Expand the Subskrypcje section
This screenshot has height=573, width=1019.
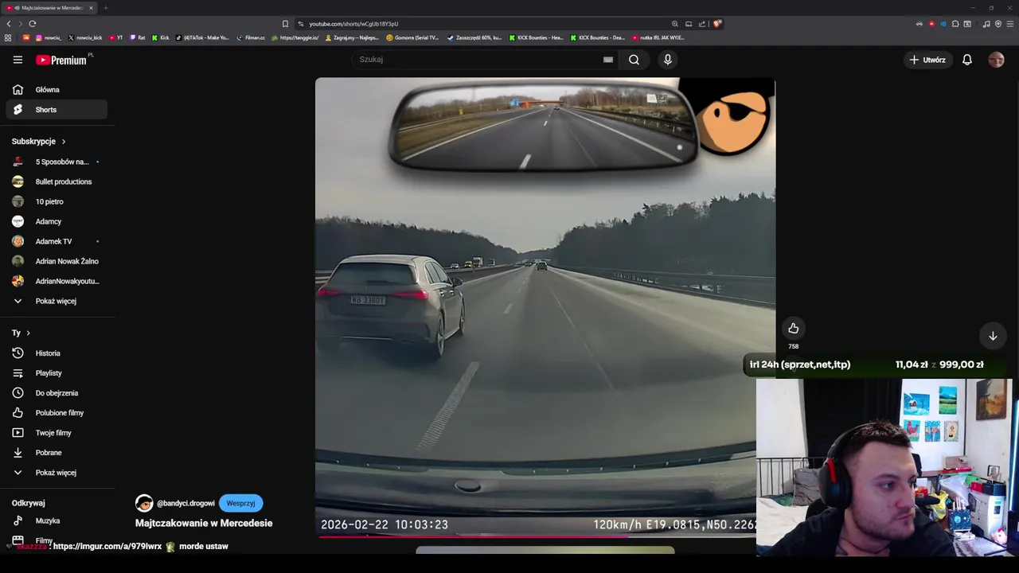click(x=39, y=142)
